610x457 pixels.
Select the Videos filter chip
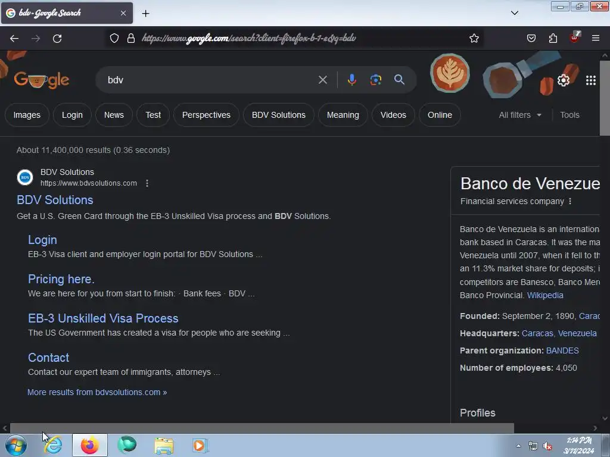tap(393, 115)
